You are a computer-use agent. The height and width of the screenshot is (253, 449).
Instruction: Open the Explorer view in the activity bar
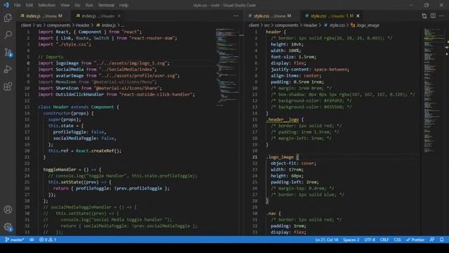(x=8, y=18)
